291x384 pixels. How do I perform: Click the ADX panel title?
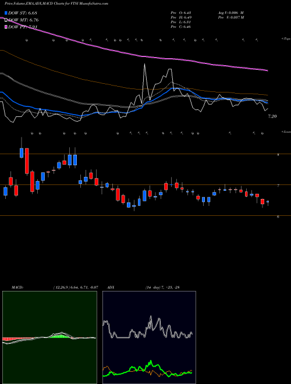tap(111, 287)
